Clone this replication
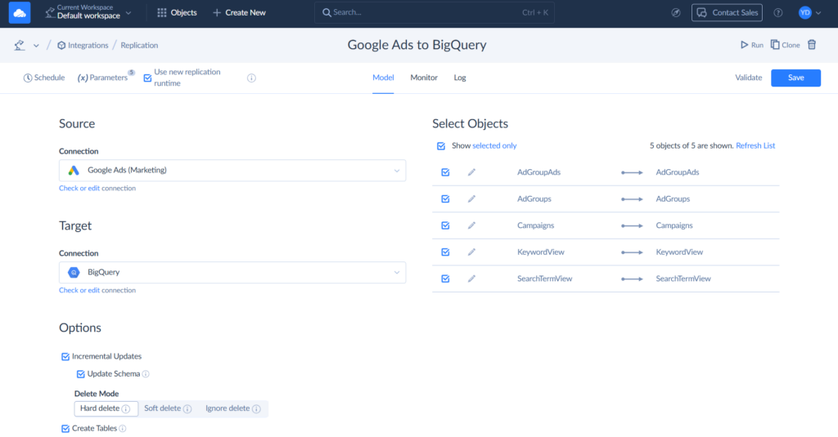The image size is (838, 437). (x=785, y=46)
